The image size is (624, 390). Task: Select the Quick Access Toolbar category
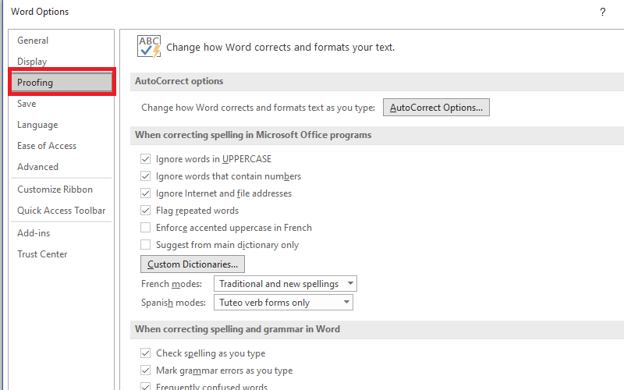point(61,211)
